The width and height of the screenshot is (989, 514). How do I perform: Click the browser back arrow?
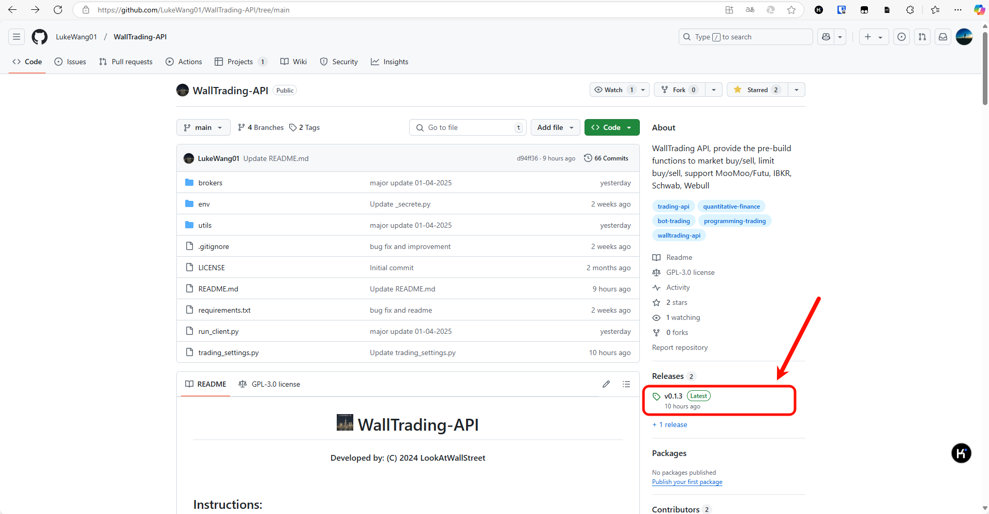tap(12, 10)
